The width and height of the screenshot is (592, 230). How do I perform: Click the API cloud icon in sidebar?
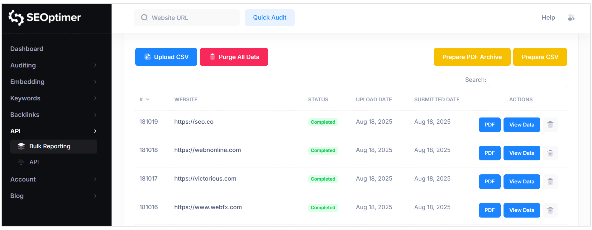coord(21,162)
